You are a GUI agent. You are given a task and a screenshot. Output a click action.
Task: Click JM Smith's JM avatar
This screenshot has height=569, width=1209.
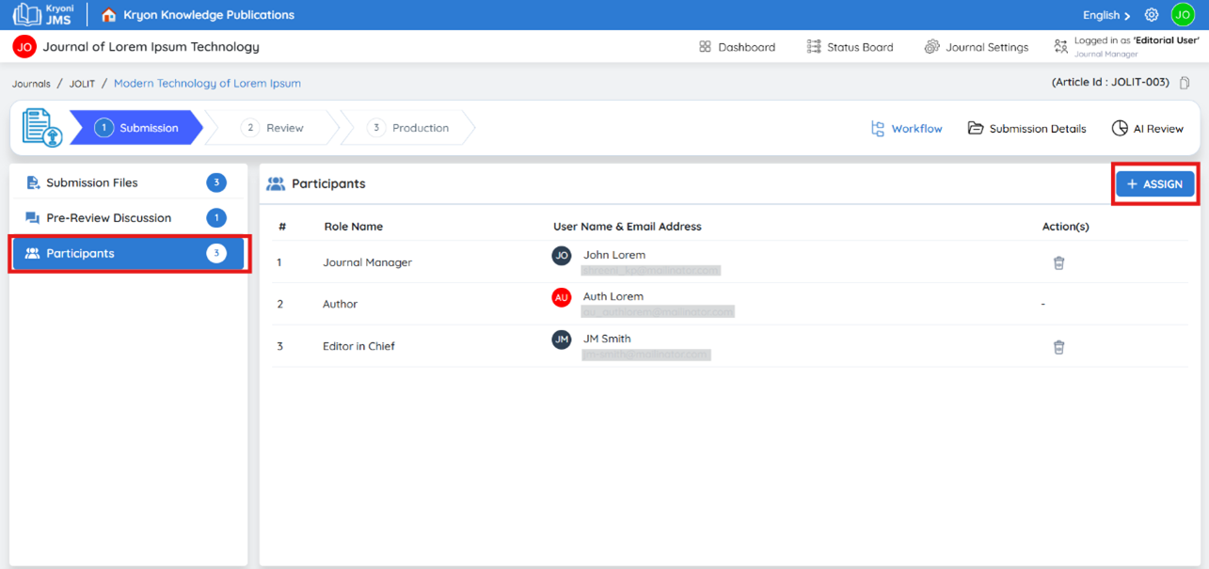[562, 340]
